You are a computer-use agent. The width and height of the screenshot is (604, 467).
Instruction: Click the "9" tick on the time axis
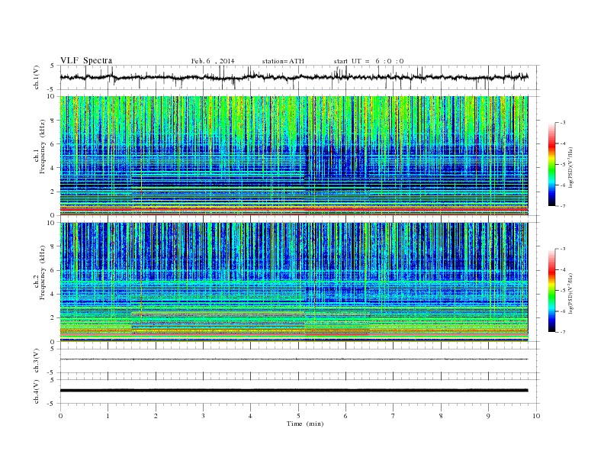tap(488, 416)
